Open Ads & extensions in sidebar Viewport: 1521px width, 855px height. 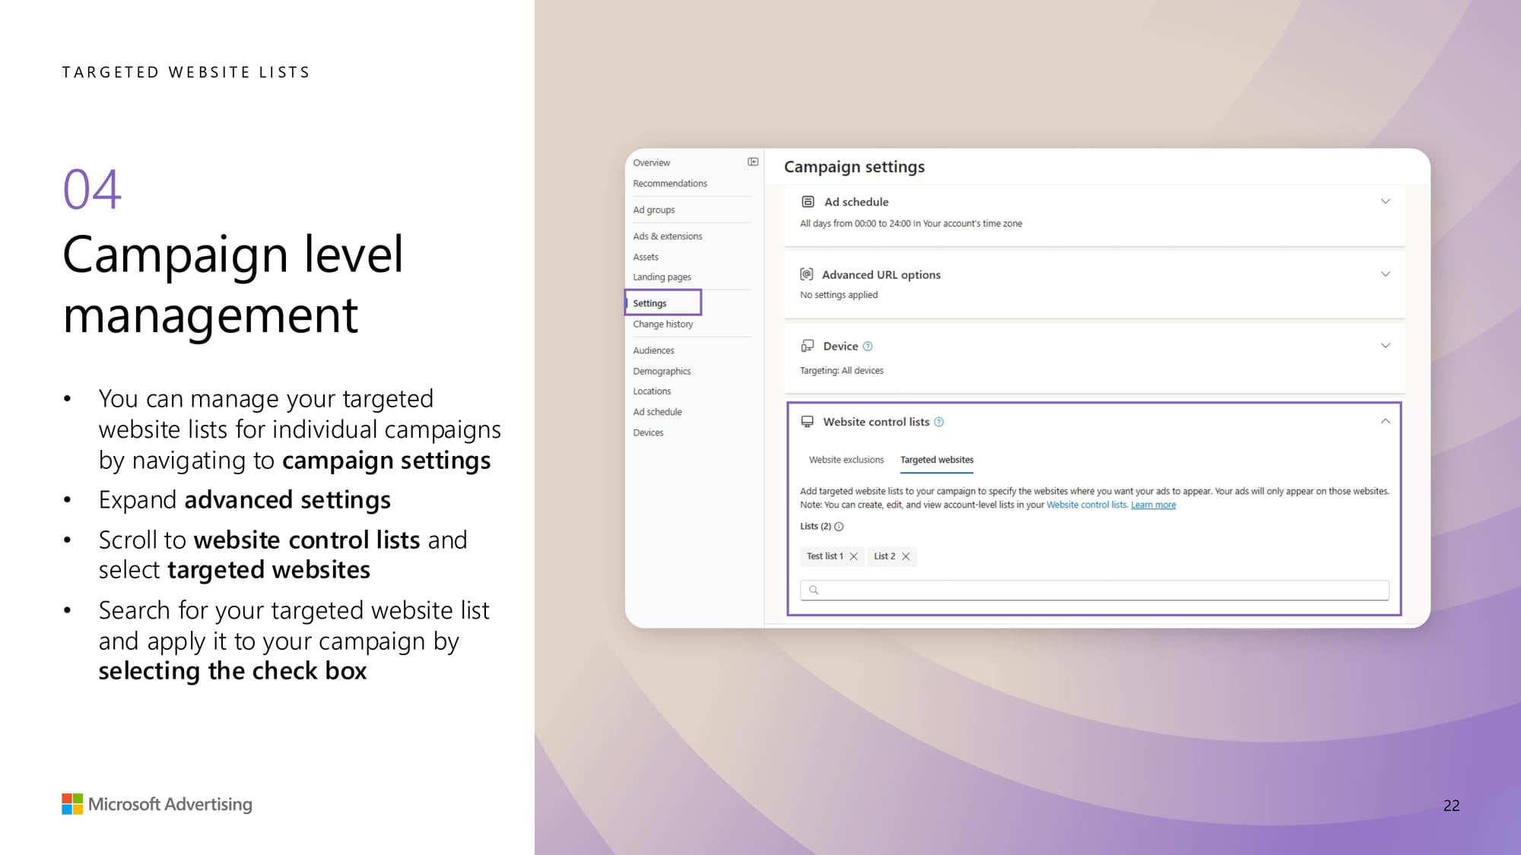coord(668,236)
